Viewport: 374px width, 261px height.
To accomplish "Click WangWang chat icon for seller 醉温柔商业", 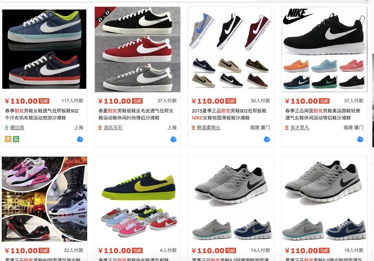I will pos(267,139).
